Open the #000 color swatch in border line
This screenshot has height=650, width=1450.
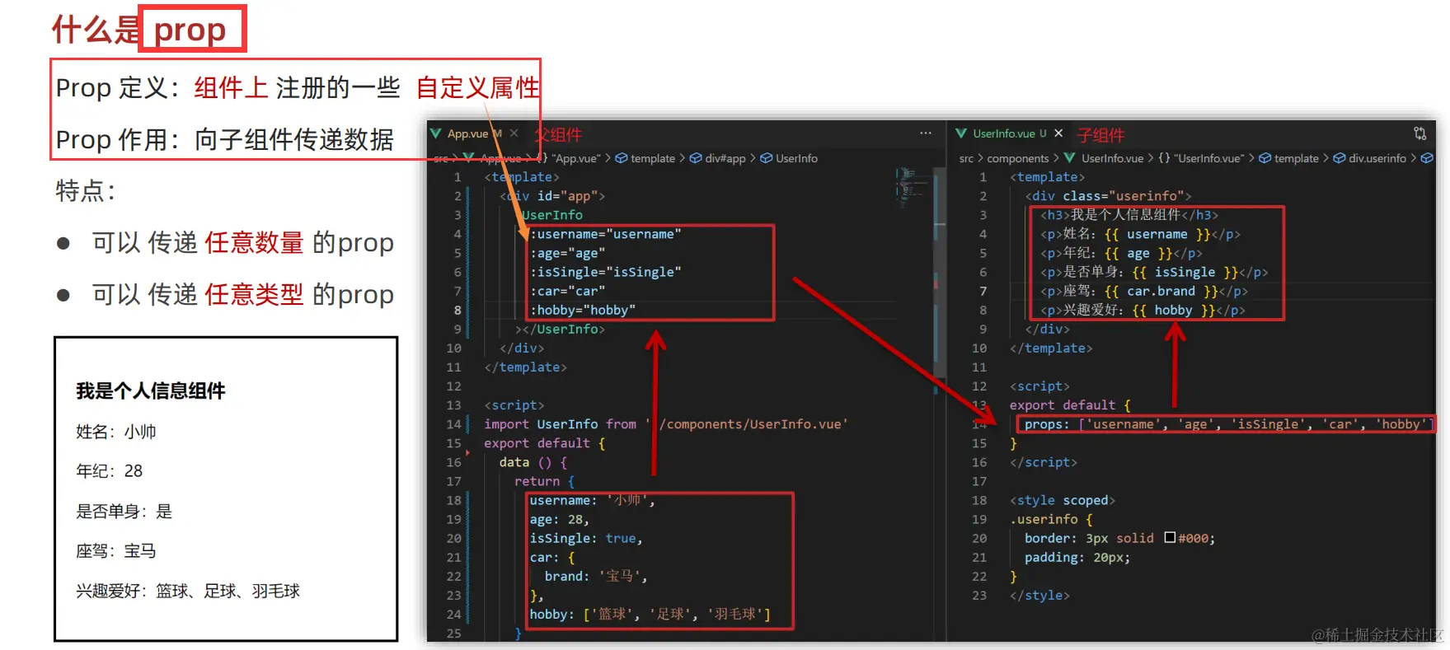[x=1170, y=538]
